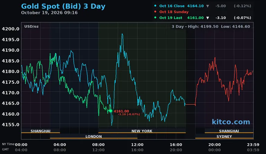Click the 4170.0 y-axis label
The image size is (266, 154).
(x=10, y=93)
